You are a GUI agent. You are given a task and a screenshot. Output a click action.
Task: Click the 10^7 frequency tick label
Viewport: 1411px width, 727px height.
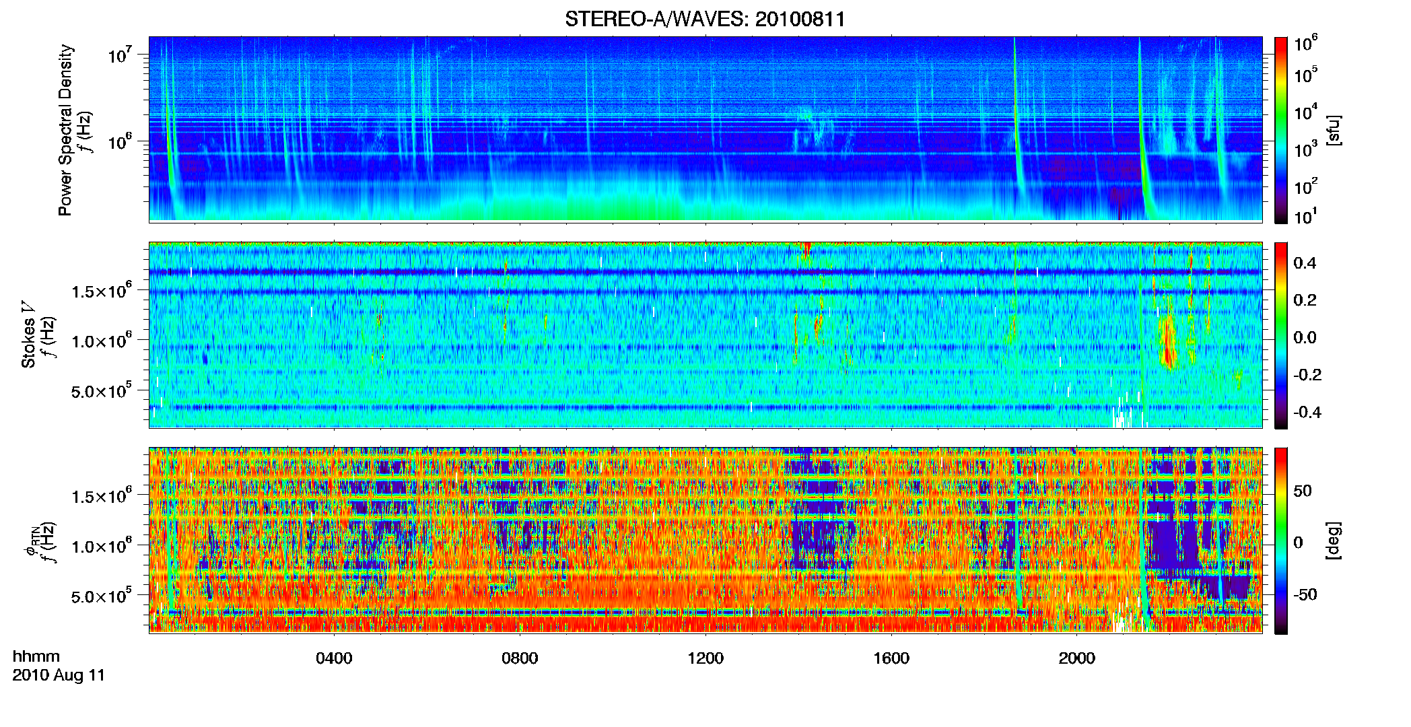tap(118, 54)
